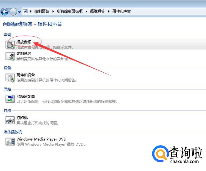The image size is (206, 171).
Task: Navigate to 所有控制面板项 breadcrumb item
Action: tap(69, 11)
